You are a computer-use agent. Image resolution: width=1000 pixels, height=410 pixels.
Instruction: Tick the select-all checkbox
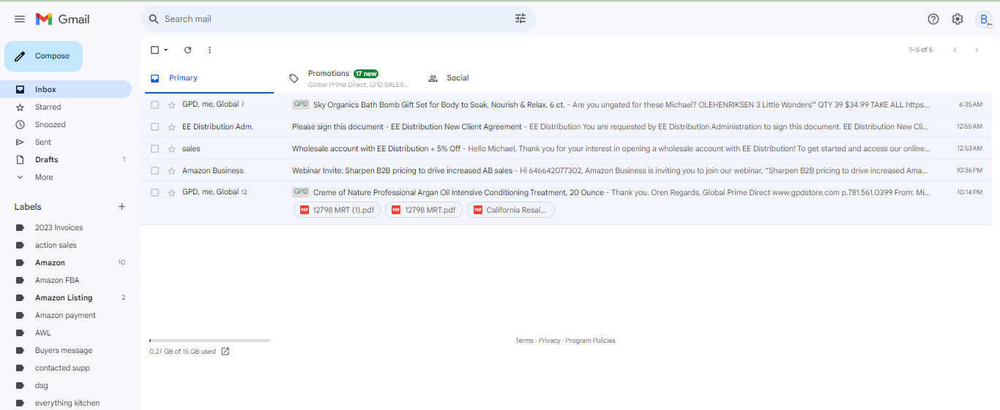(154, 50)
